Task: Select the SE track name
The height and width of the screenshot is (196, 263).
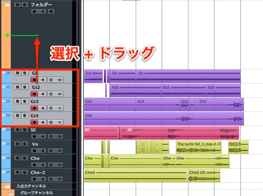Action: pos(33,130)
